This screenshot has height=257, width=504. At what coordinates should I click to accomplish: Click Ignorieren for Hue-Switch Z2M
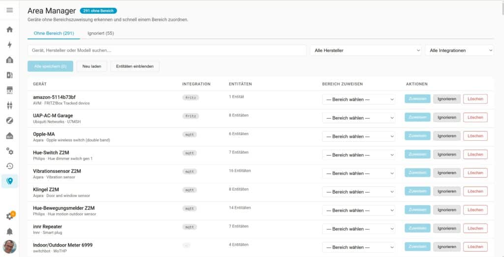447,155
